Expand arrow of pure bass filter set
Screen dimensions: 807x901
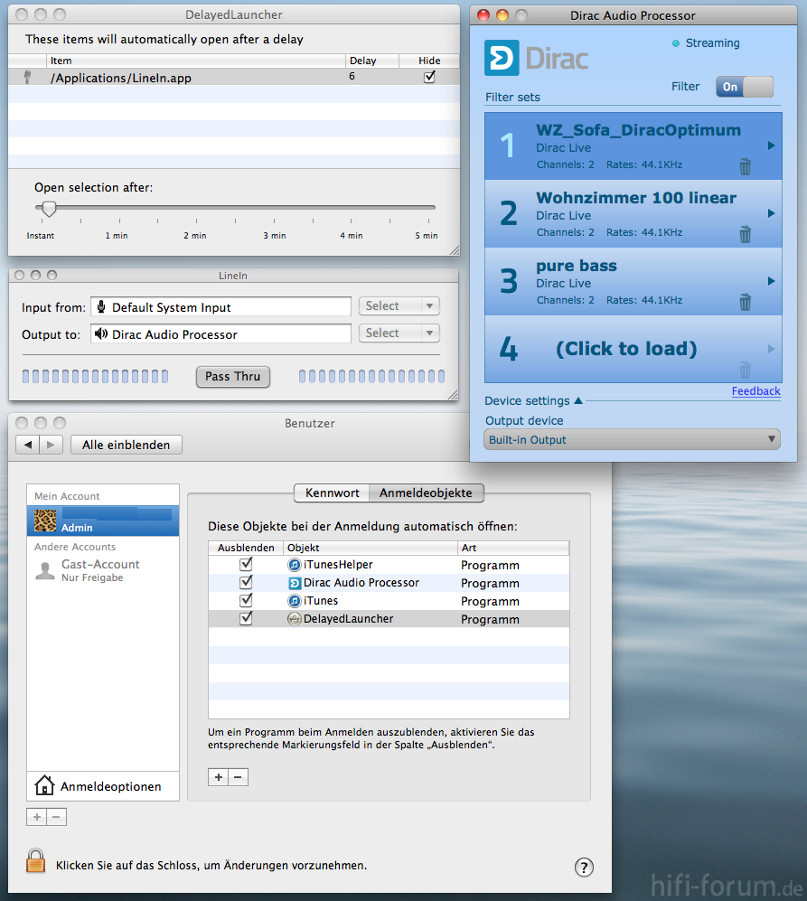(772, 281)
